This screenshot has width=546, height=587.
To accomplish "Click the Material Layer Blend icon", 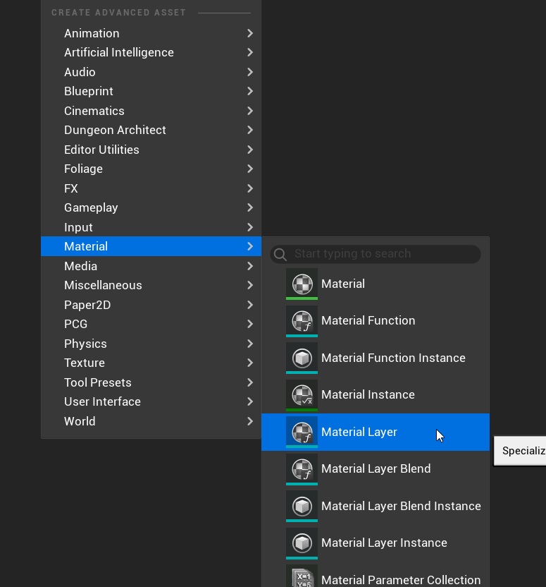I will (x=302, y=469).
